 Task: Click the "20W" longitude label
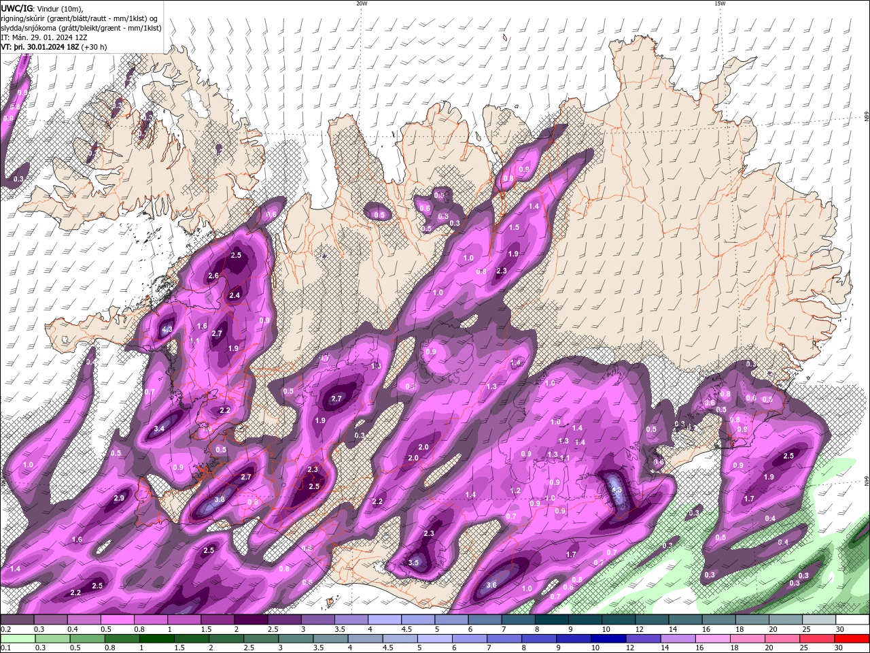point(362,3)
